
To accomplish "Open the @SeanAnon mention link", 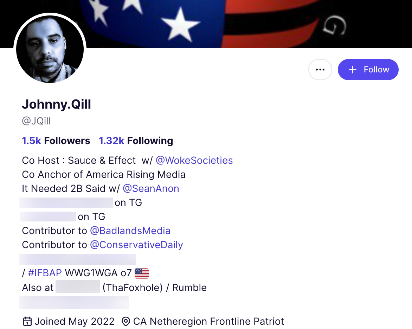I will 151,189.
